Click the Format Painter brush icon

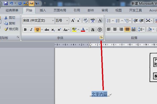[x=6, y=29]
